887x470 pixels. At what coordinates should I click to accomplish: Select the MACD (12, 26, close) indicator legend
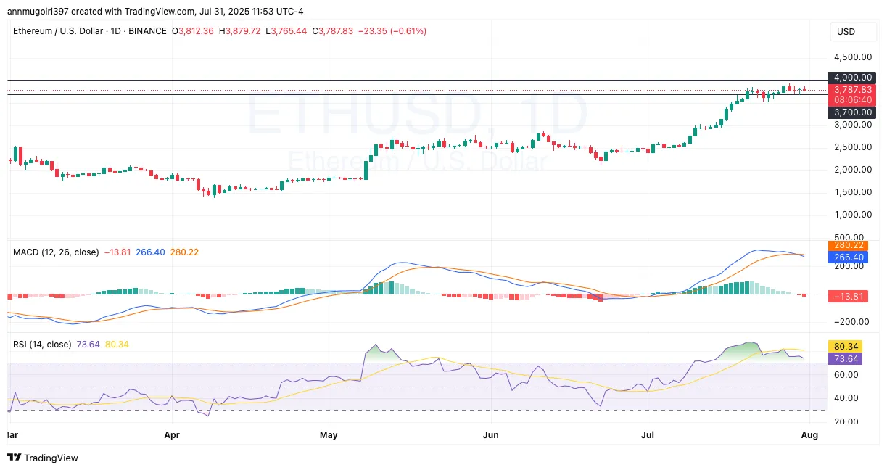coord(55,252)
